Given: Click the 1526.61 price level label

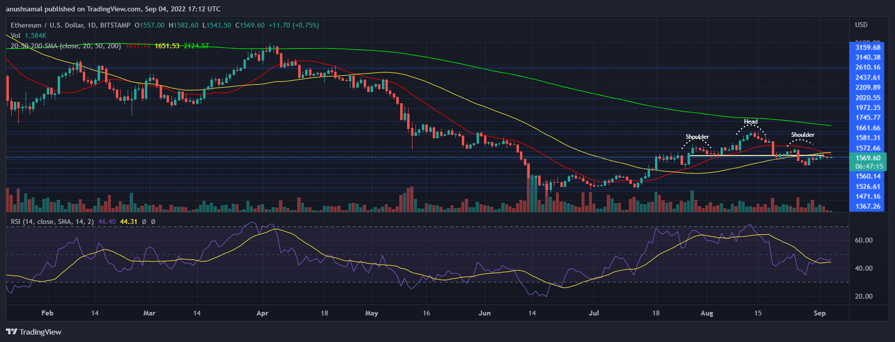Looking at the screenshot, I should point(868,187).
